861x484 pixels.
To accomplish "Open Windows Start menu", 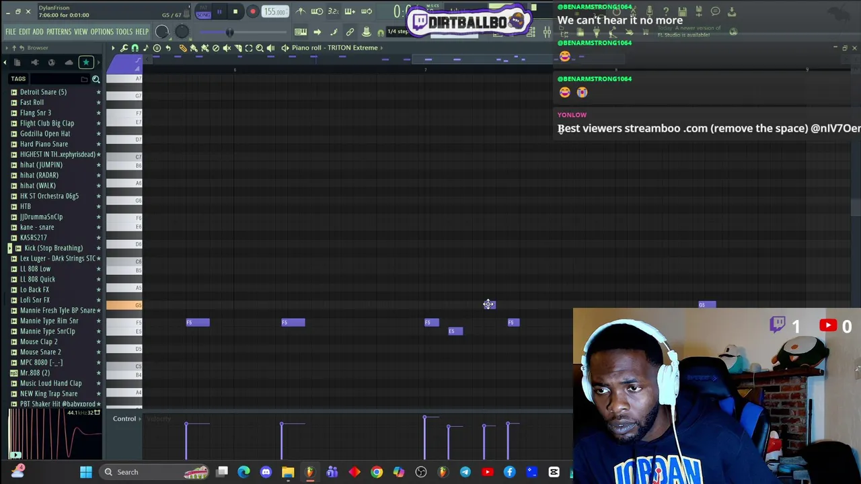I will 86,472.
